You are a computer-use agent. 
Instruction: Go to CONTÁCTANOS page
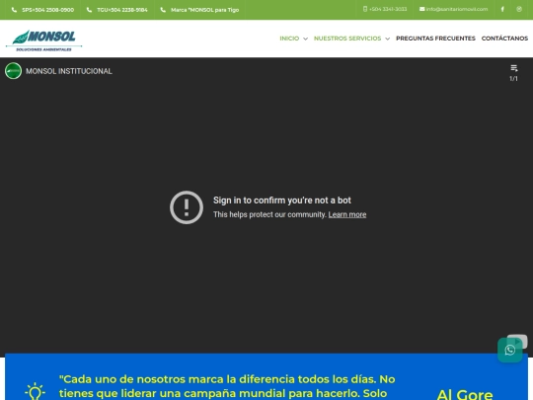504,39
